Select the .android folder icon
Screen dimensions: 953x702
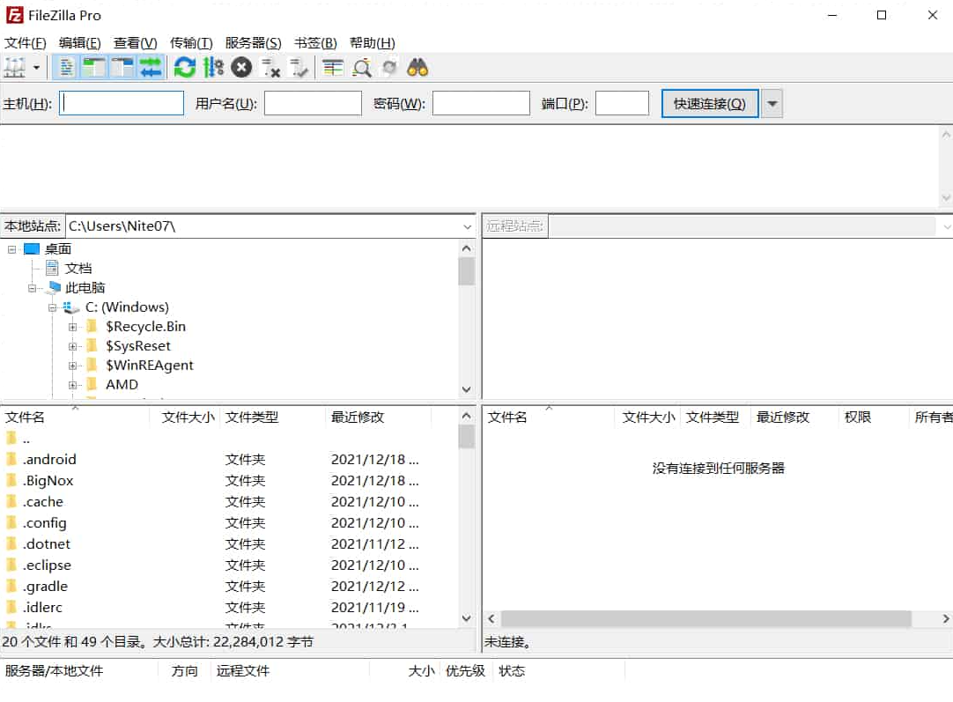[x=11, y=459]
